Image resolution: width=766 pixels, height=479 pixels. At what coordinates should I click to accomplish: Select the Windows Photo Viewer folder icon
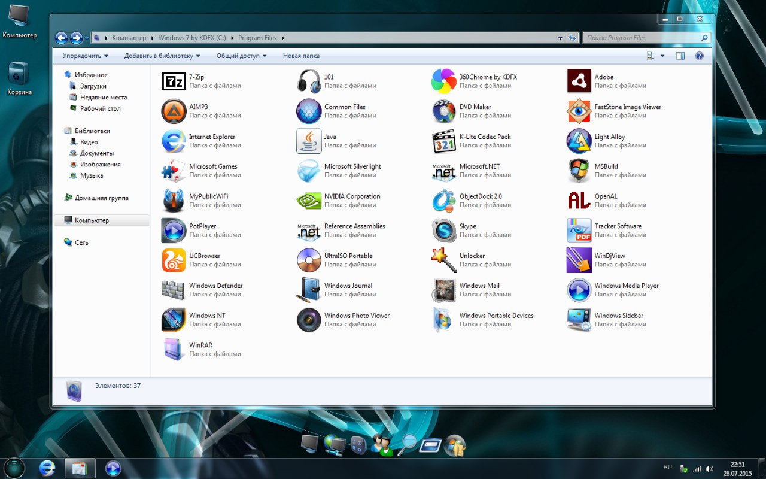point(309,320)
